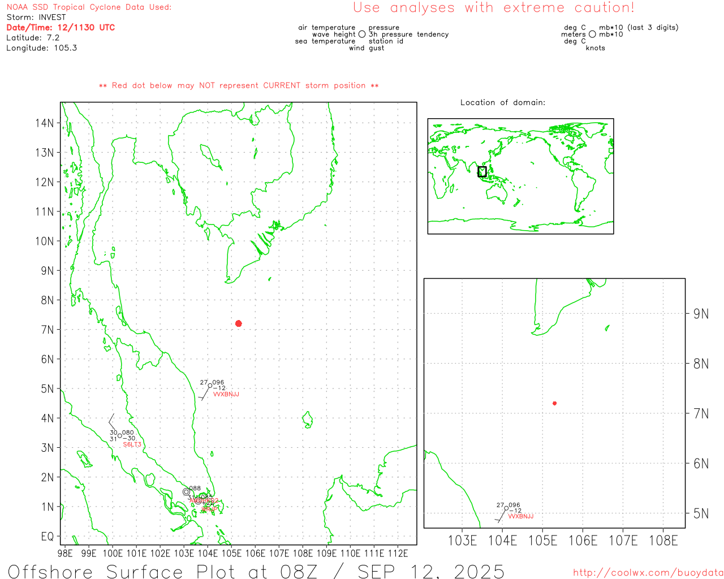Click the 'wind gust' legend label
724x579 pixels.
(x=367, y=48)
